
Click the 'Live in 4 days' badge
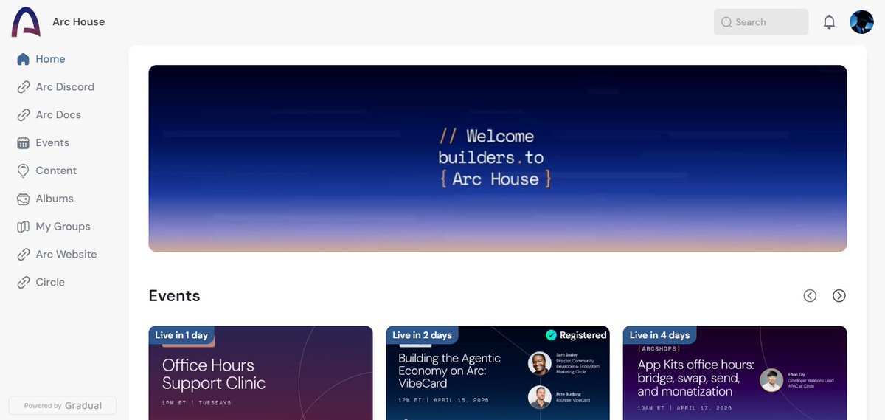point(659,335)
